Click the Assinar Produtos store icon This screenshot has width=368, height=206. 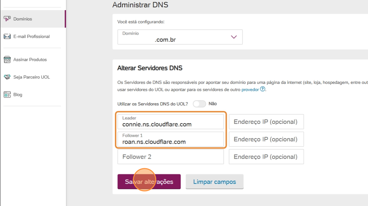pyautogui.click(x=7, y=59)
